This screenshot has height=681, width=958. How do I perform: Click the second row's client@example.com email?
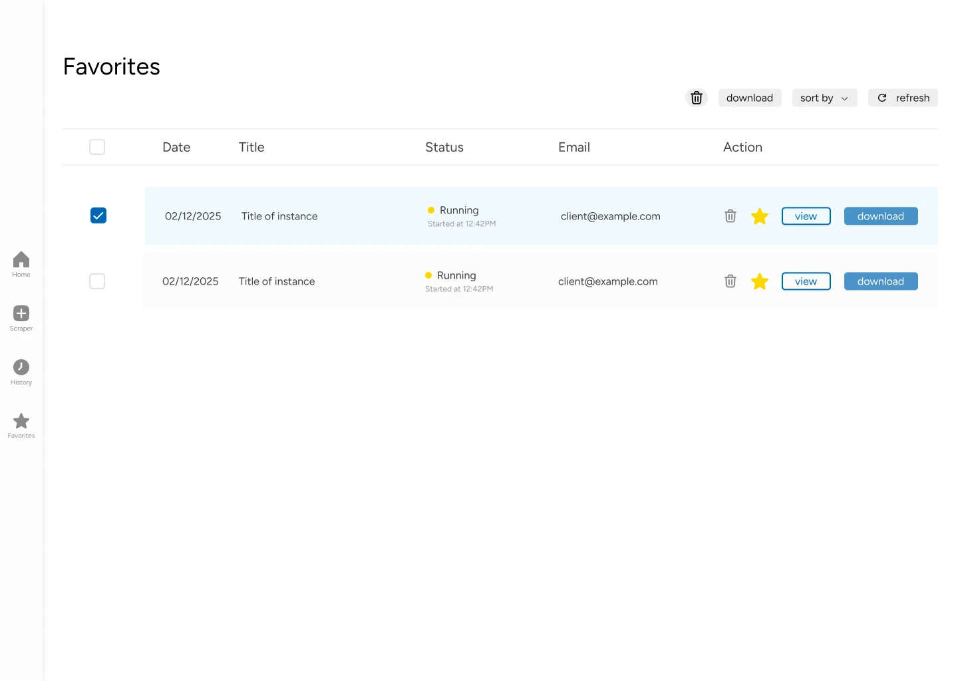[x=608, y=281]
